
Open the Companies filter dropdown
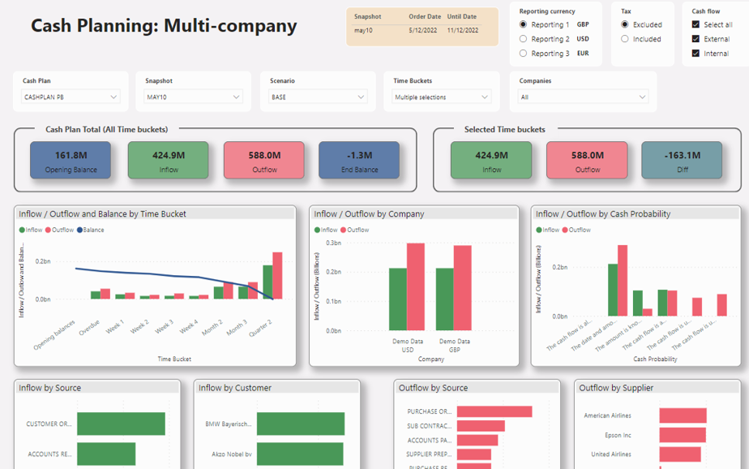(x=584, y=97)
